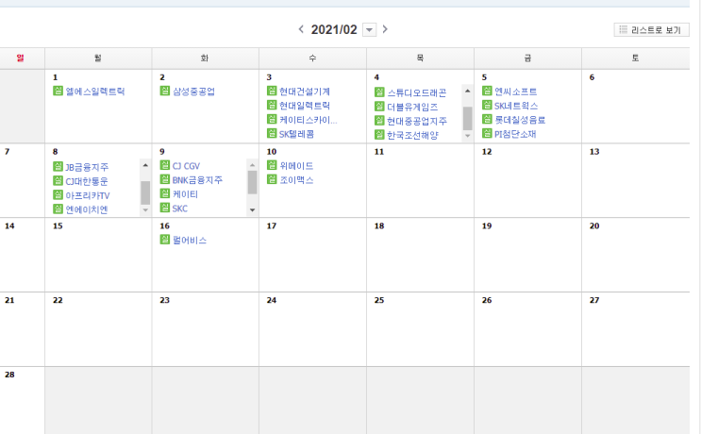Open CJ대한통운 event link
Image resolution: width=701 pixels, height=434 pixels.
(86, 181)
